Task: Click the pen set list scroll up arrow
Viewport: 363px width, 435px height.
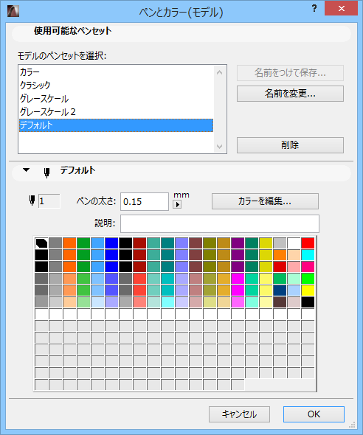Action: pos(219,73)
